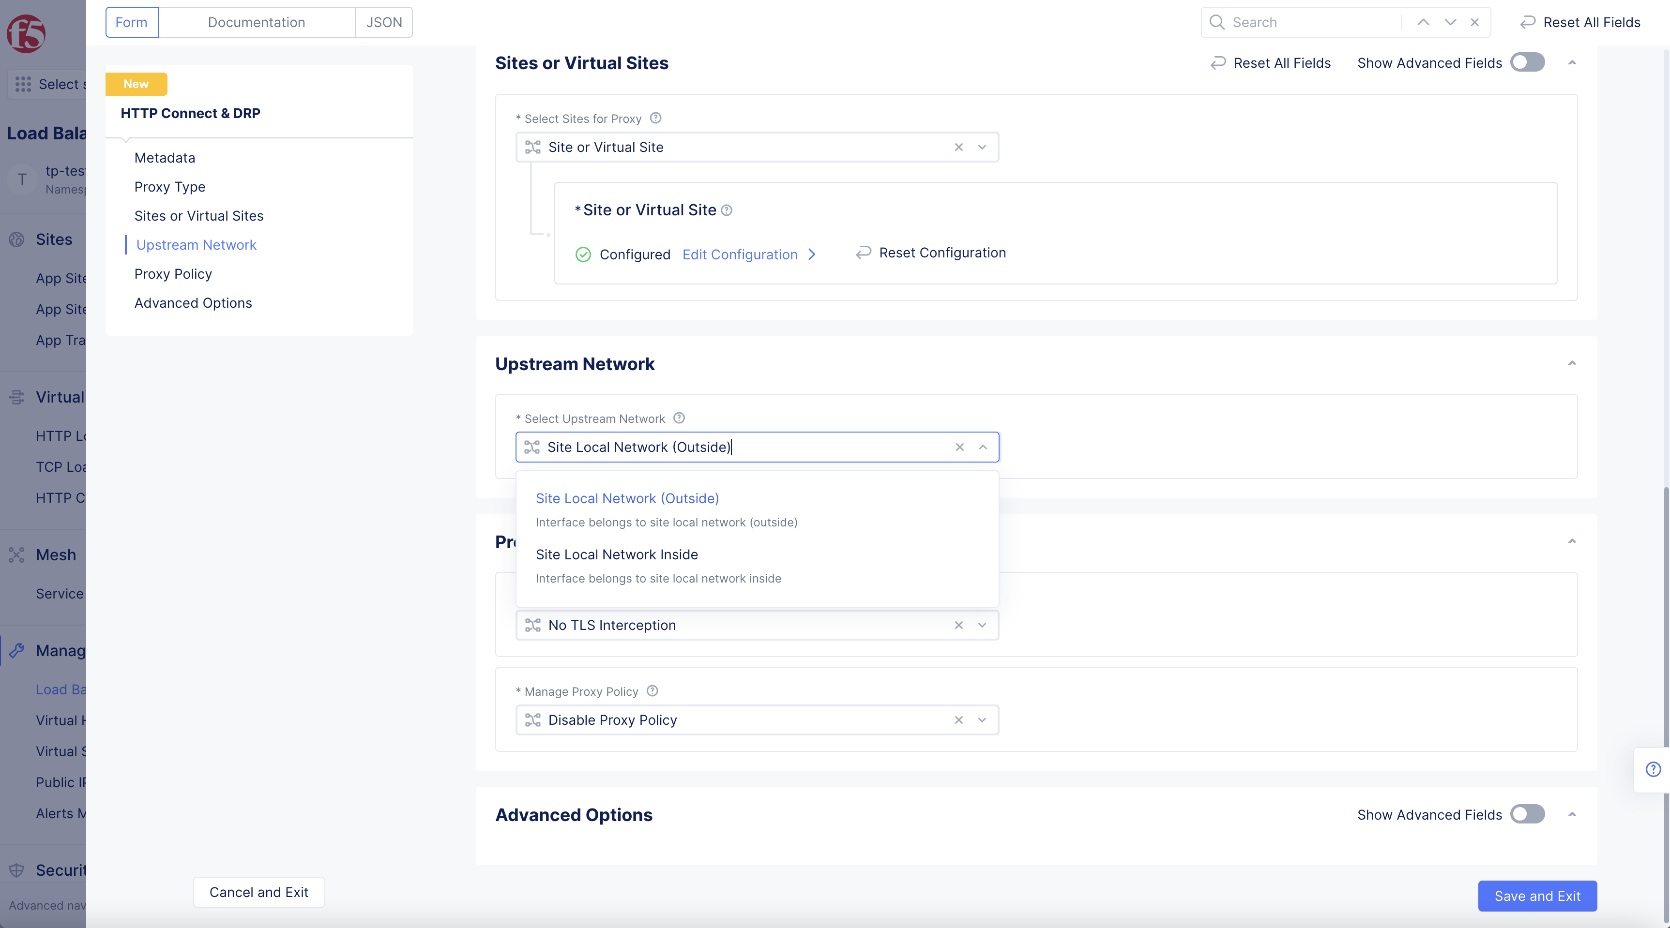1670x928 pixels.
Task: Click help icon beside Select Upstream Network
Action: (x=679, y=418)
